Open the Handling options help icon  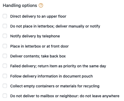coord(41,5)
